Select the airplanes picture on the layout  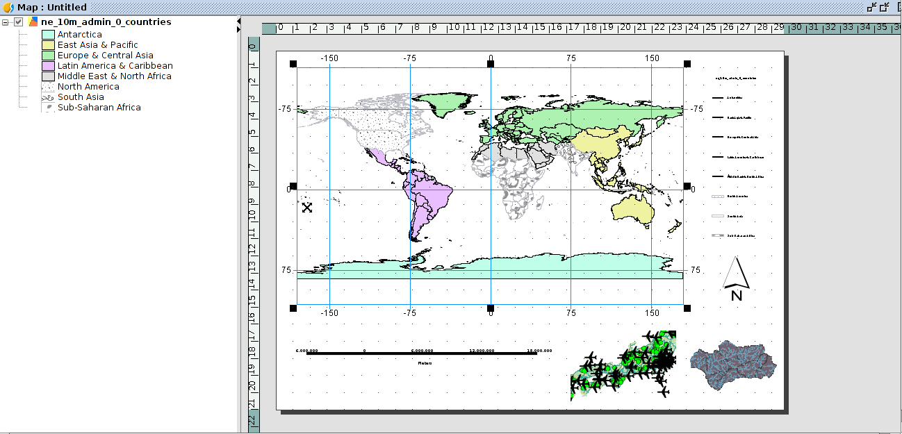coord(623,365)
